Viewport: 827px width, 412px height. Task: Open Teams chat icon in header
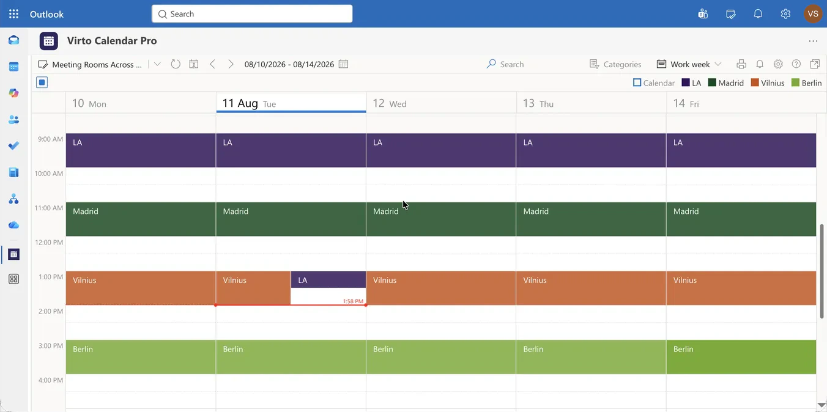703,13
